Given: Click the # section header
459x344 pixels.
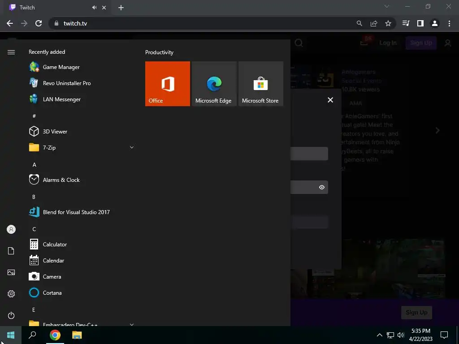Looking at the screenshot, I should click(34, 116).
